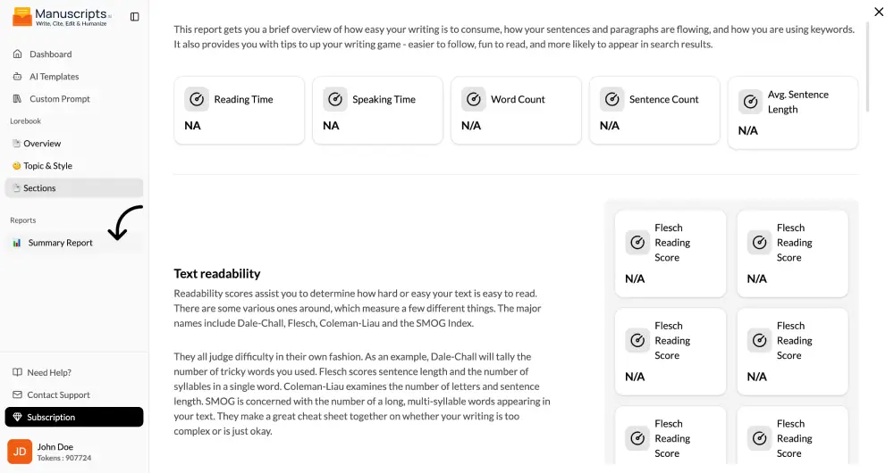Click the Speaking Time gauge icon
The image size is (894, 473).
pyautogui.click(x=335, y=99)
